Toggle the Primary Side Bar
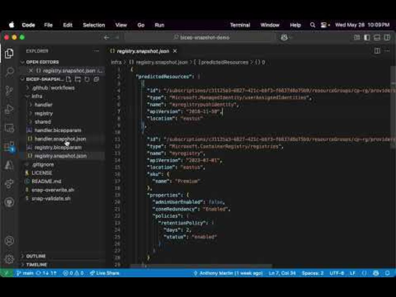396x297 pixels. (367, 37)
